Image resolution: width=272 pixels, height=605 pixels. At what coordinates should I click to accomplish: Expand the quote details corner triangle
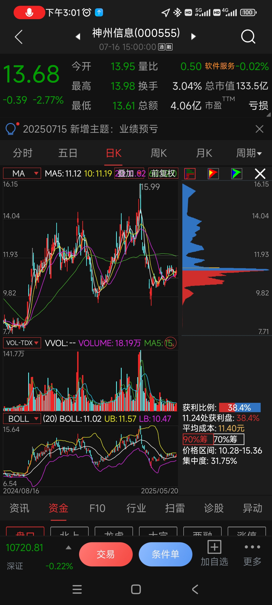[x=268, y=114]
